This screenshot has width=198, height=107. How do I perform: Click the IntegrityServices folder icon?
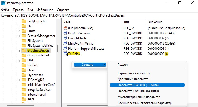[24, 90]
